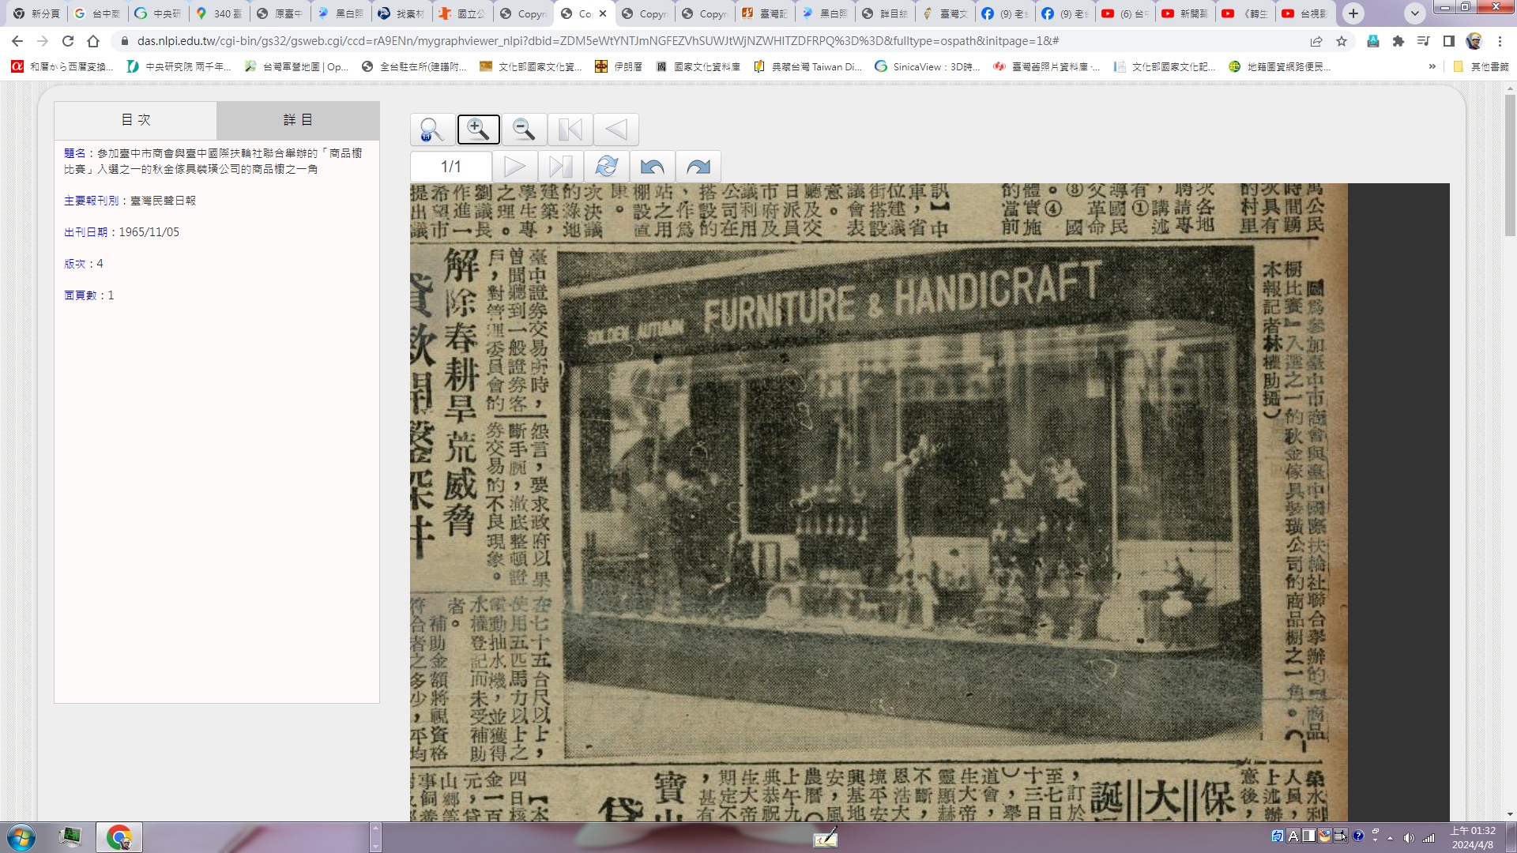The image size is (1517, 853).
Task: Toggle the Chrome side panel
Action: point(1449,41)
